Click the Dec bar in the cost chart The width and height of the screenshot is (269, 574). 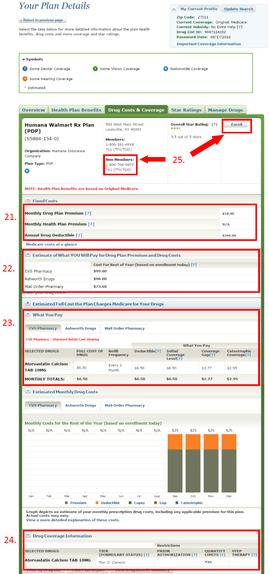click(229, 463)
